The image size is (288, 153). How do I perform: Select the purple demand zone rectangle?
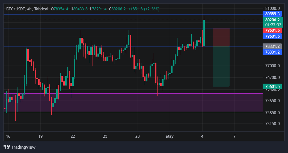pos(133,103)
